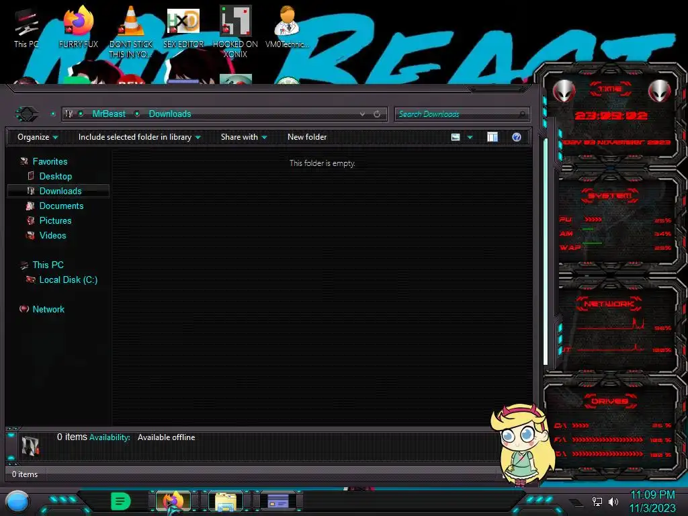Click Downloads in the address breadcrumb

170,114
